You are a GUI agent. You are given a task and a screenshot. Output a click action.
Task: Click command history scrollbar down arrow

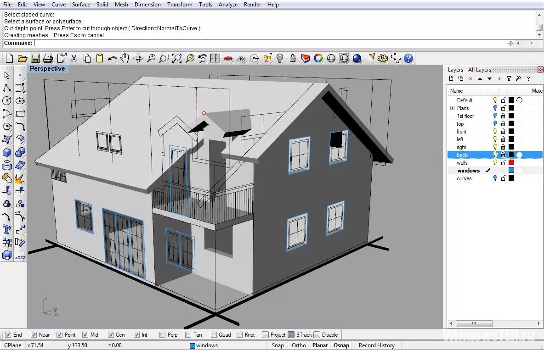(539, 35)
